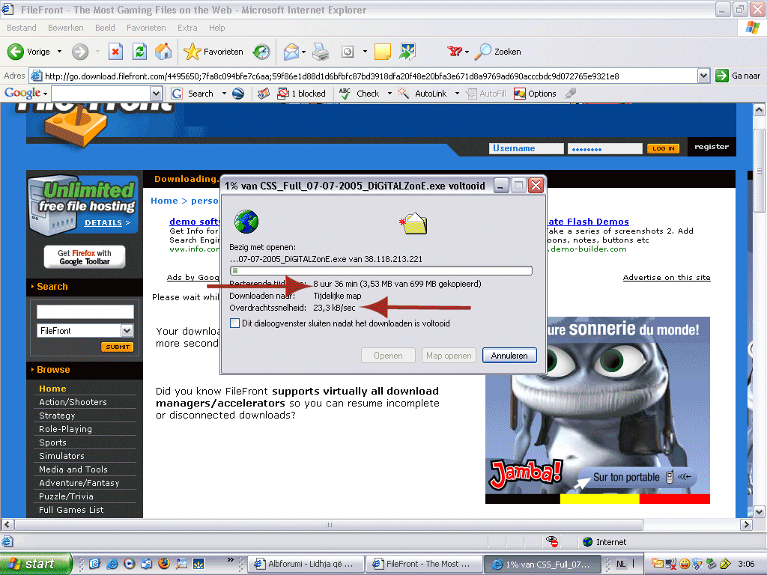The width and height of the screenshot is (767, 575).
Task: Open the Beeld menu
Action: click(105, 28)
